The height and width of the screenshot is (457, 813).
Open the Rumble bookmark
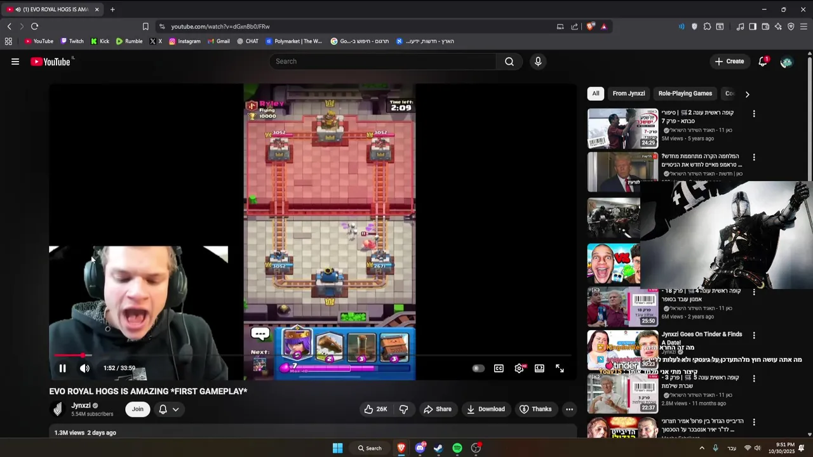click(x=129, y=41)
